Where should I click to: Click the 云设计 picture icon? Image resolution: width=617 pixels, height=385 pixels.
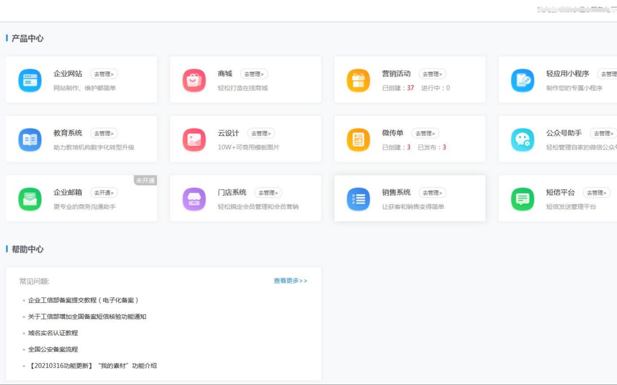(x=194, y=140)
